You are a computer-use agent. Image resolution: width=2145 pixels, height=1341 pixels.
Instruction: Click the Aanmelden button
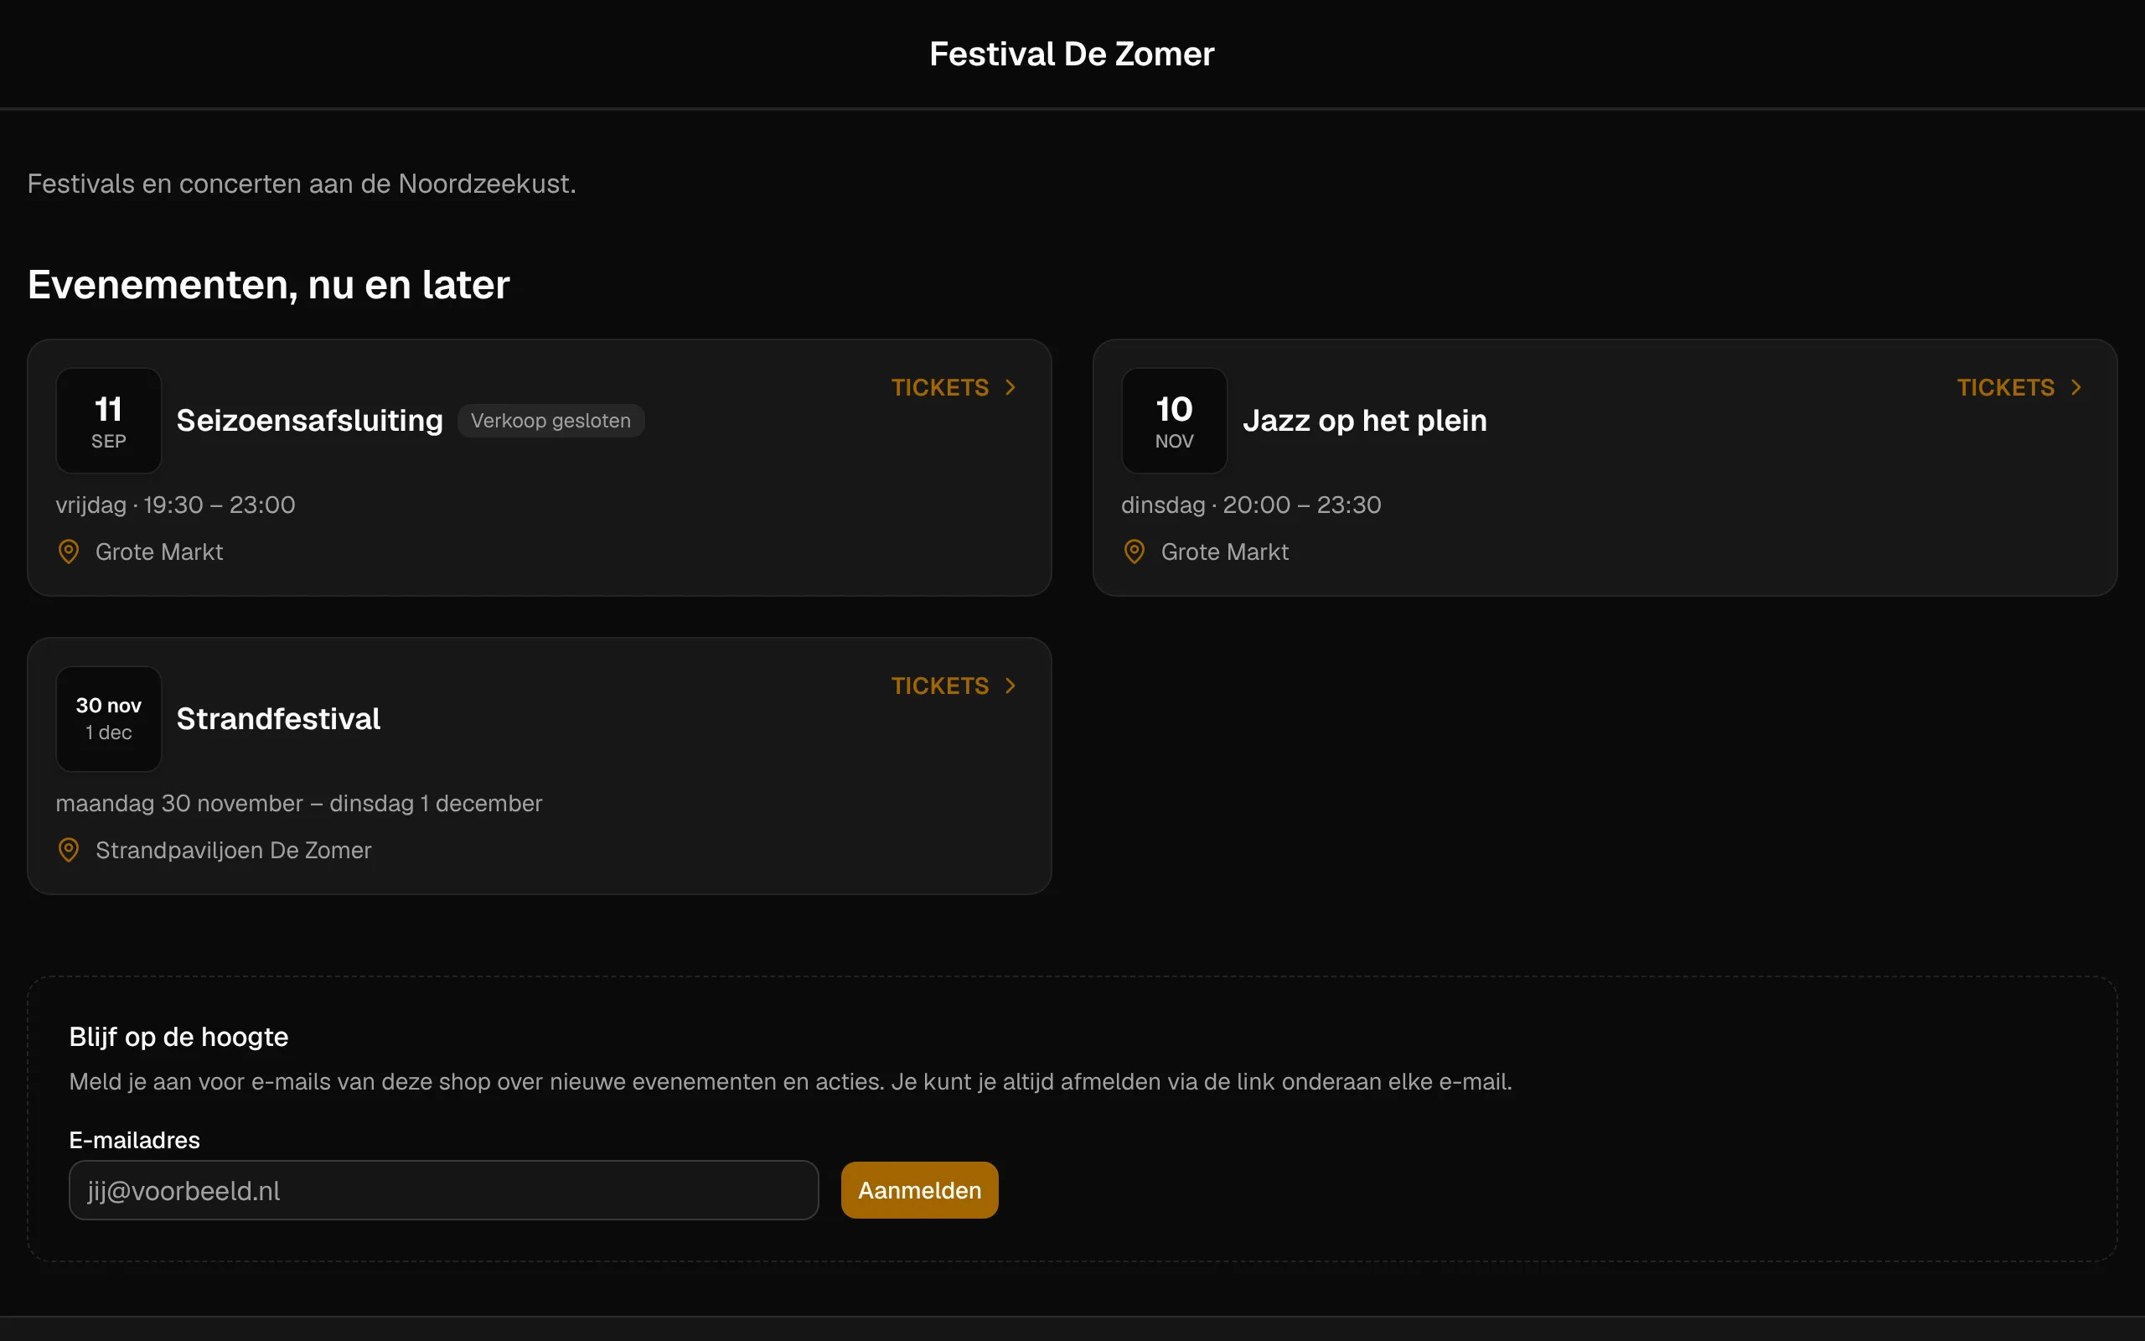coord(919,1190)
